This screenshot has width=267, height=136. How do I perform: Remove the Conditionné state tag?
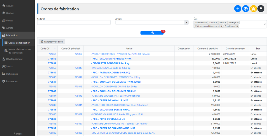237,26
